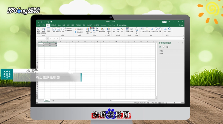Insert a Table from the ribbon

pos(49,30)
